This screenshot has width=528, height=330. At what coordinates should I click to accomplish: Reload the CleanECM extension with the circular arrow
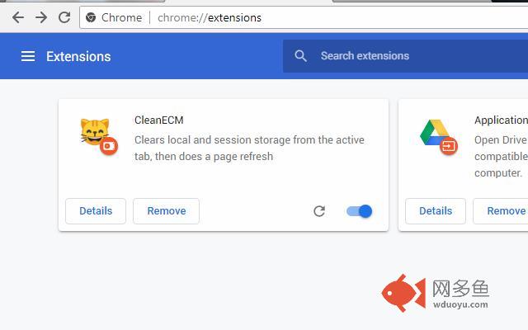319,211
